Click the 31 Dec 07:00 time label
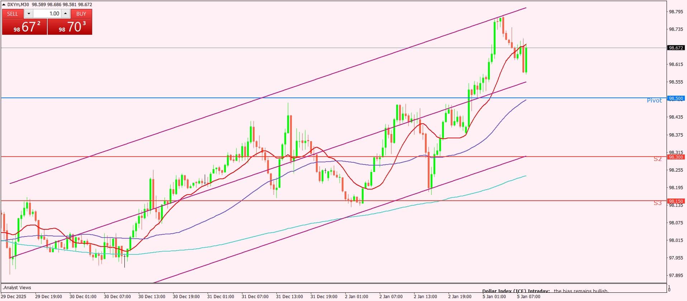Image resolution: width=687 pixels, height=301 pixels. (x=255, y=297)
